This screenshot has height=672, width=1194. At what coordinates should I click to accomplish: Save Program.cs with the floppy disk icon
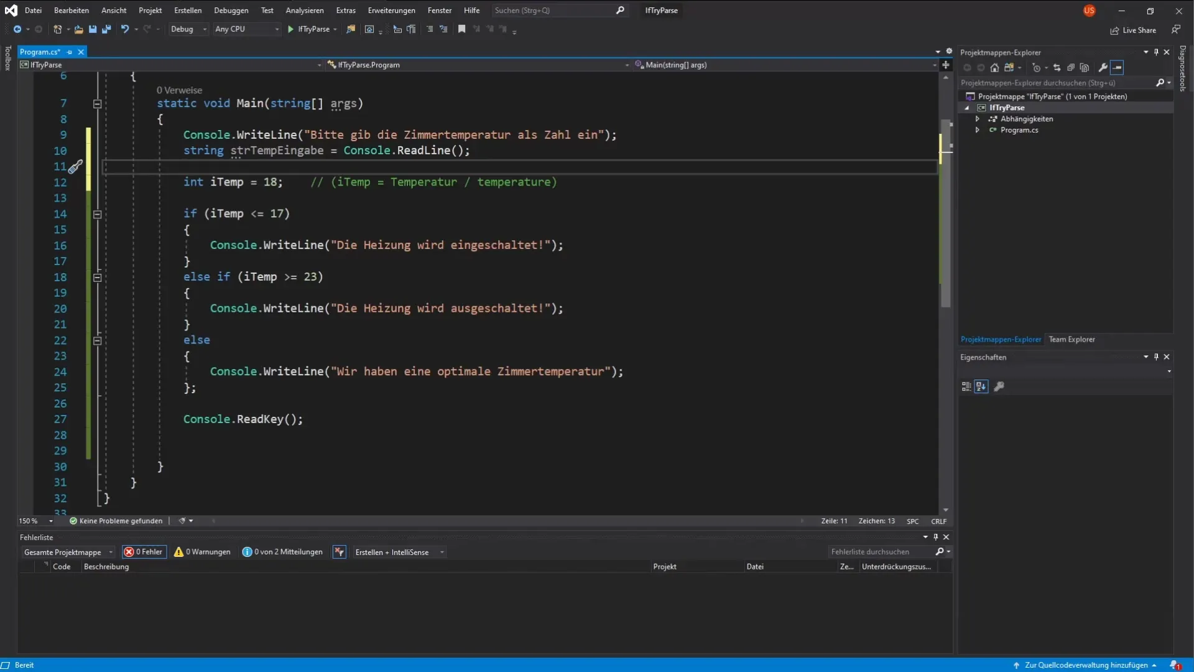pos(93,29)
